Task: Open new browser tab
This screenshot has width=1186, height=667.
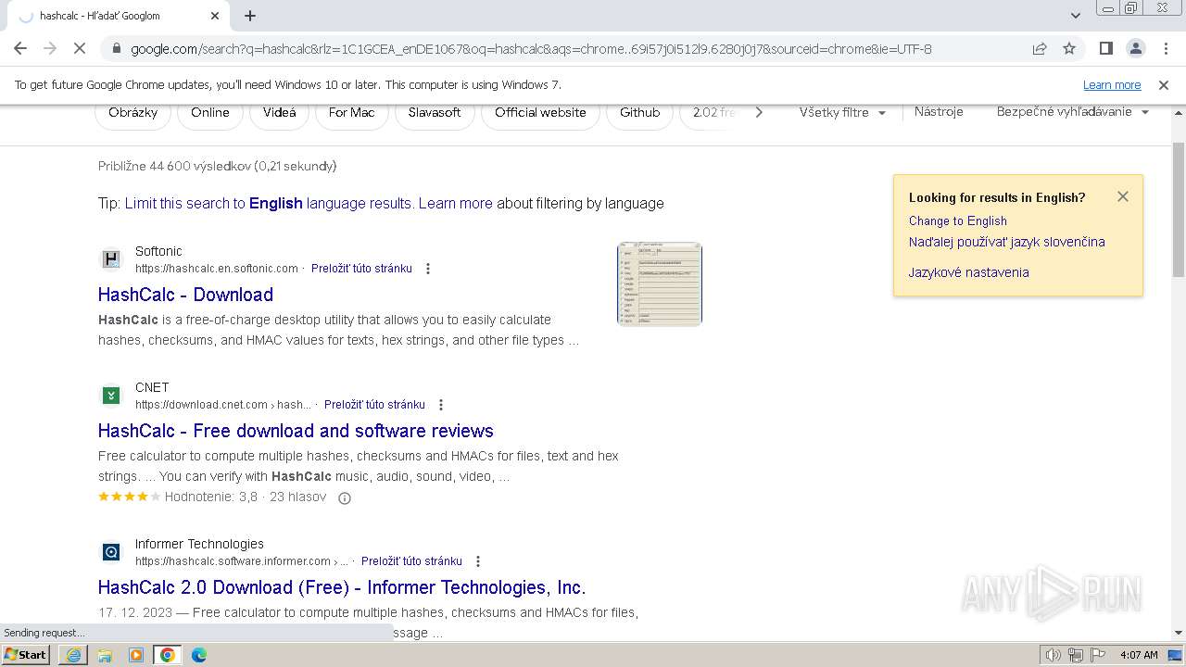Action: (250, 16)
